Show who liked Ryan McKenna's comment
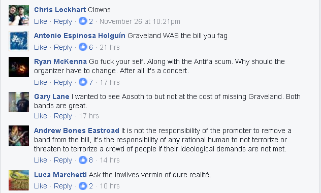 [86, 82]
